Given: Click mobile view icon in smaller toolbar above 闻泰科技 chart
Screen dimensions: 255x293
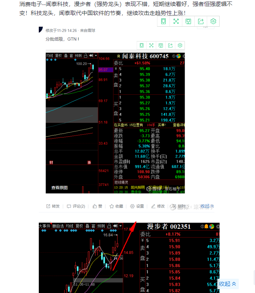Looking at the screenshot, I should [x=142, y=46].
